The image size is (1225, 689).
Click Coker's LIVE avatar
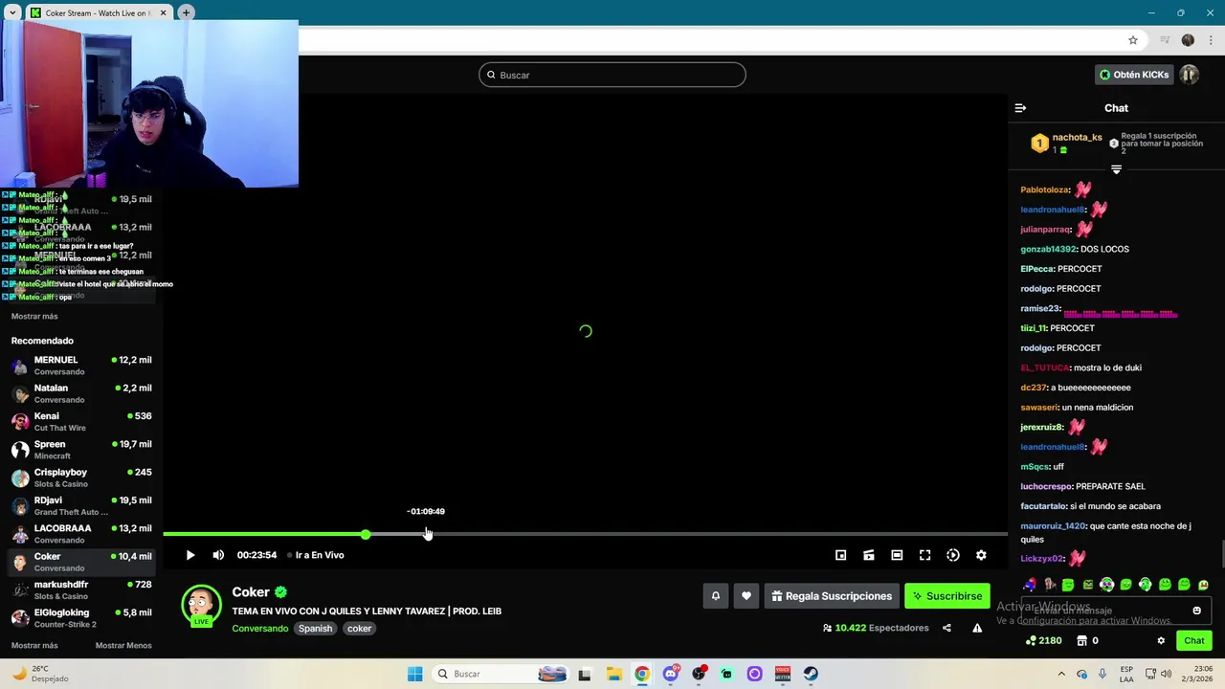[x=201, y=606]
